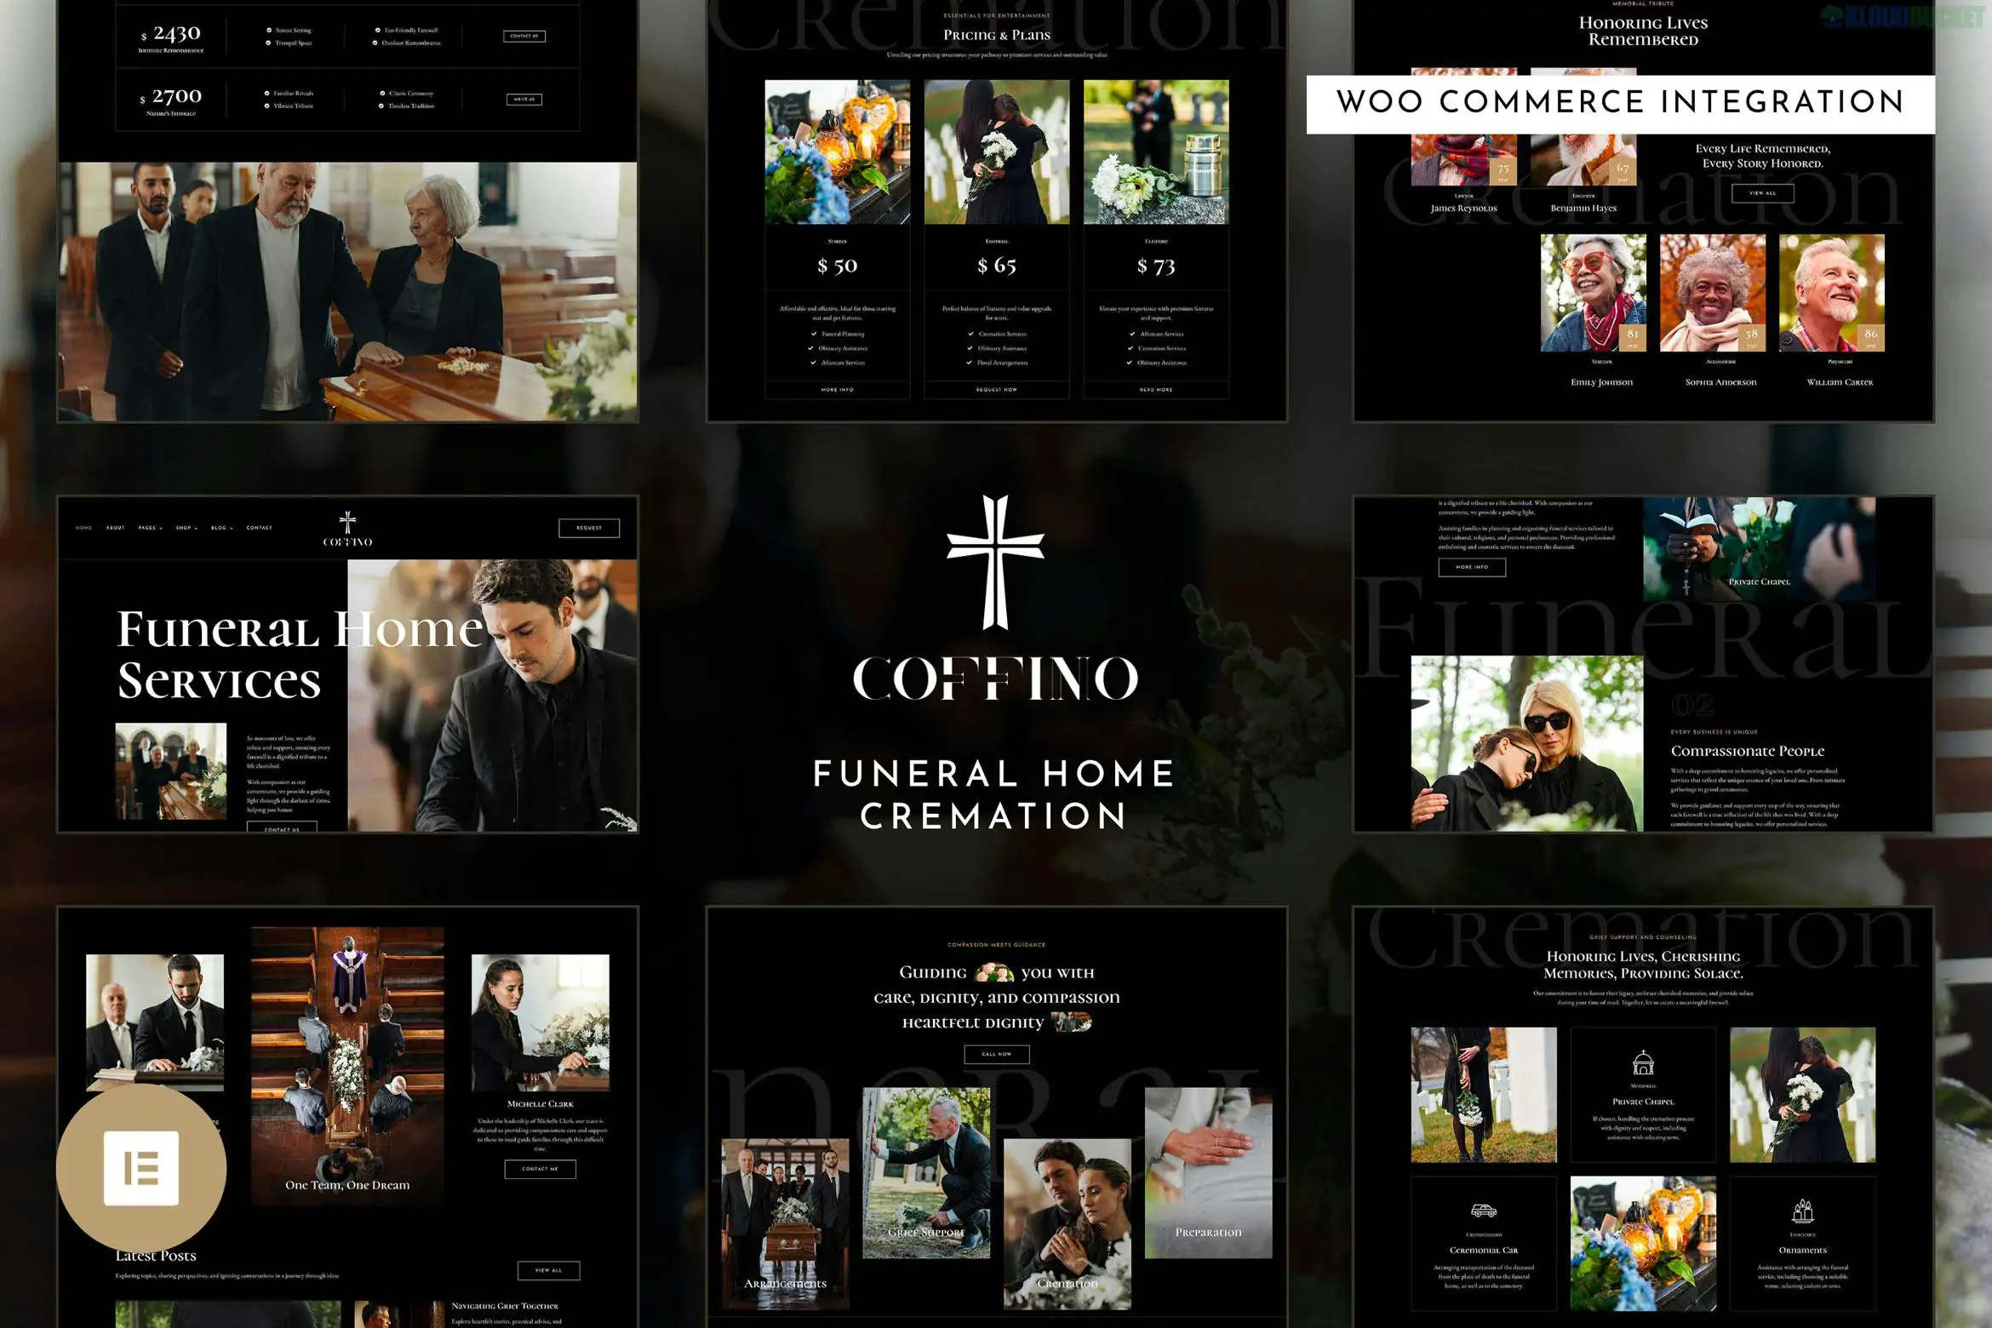Check the Serene Setting option

(x=268, y=30)
